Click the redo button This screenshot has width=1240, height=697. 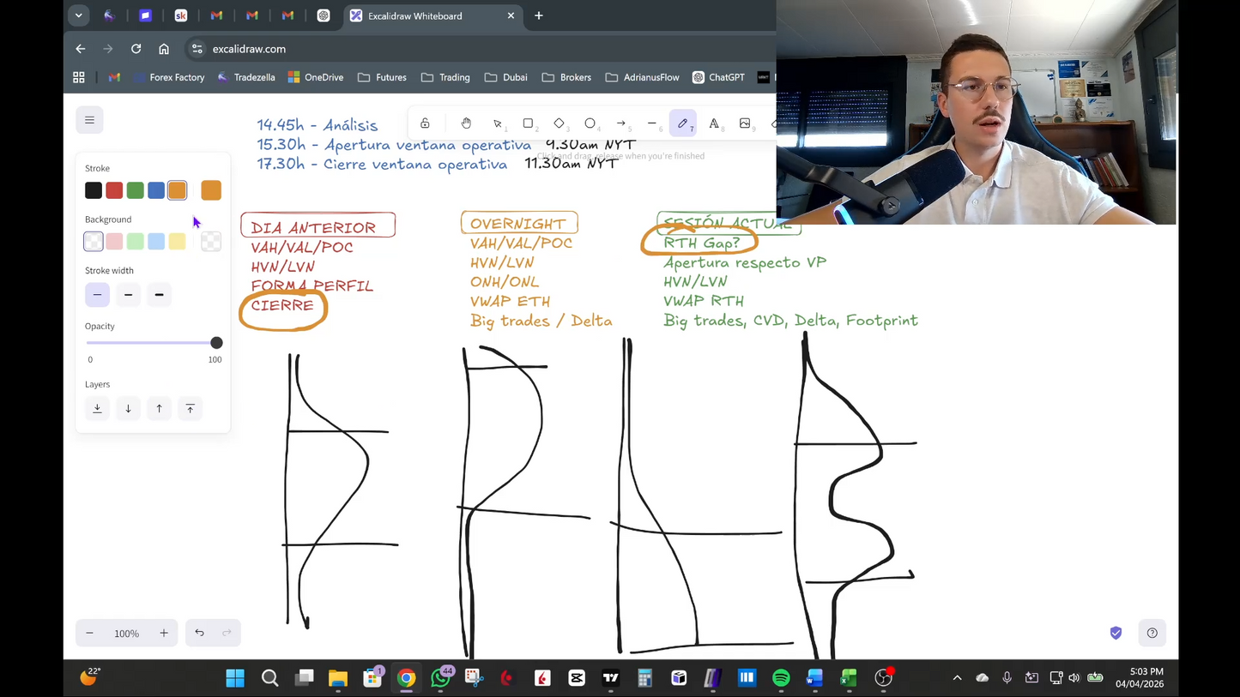point(227,633)
